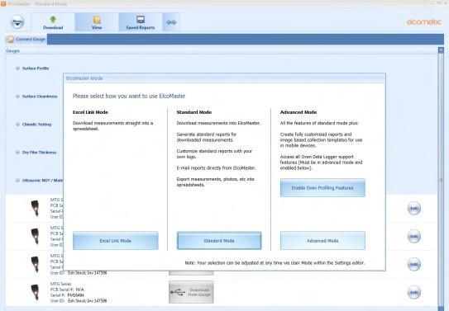Select first MTG gauge thumbnail image

coord(35,208)
